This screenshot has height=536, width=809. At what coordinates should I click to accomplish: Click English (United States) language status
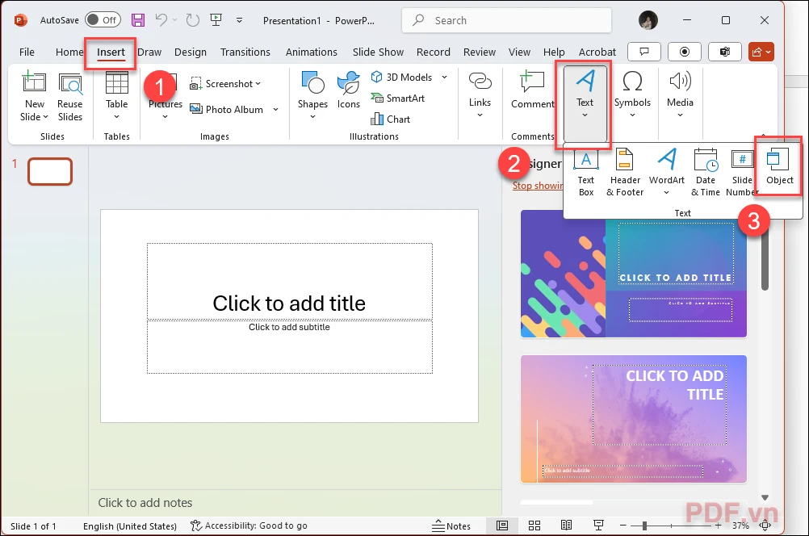click(129, 526)
